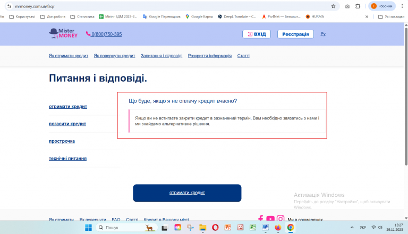Open Google Переводчик bookmark
The height and width of the screenshot is (234, 408).
click(161, 16)
